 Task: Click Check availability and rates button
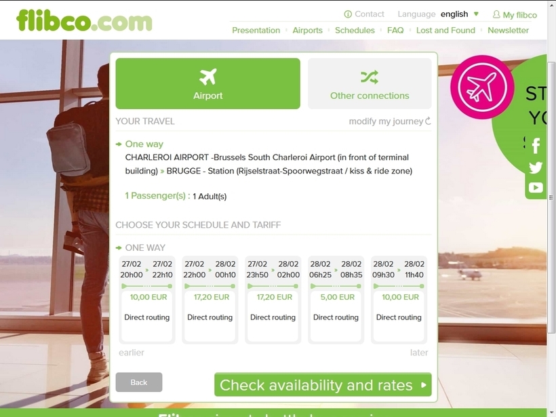[323, 384]
